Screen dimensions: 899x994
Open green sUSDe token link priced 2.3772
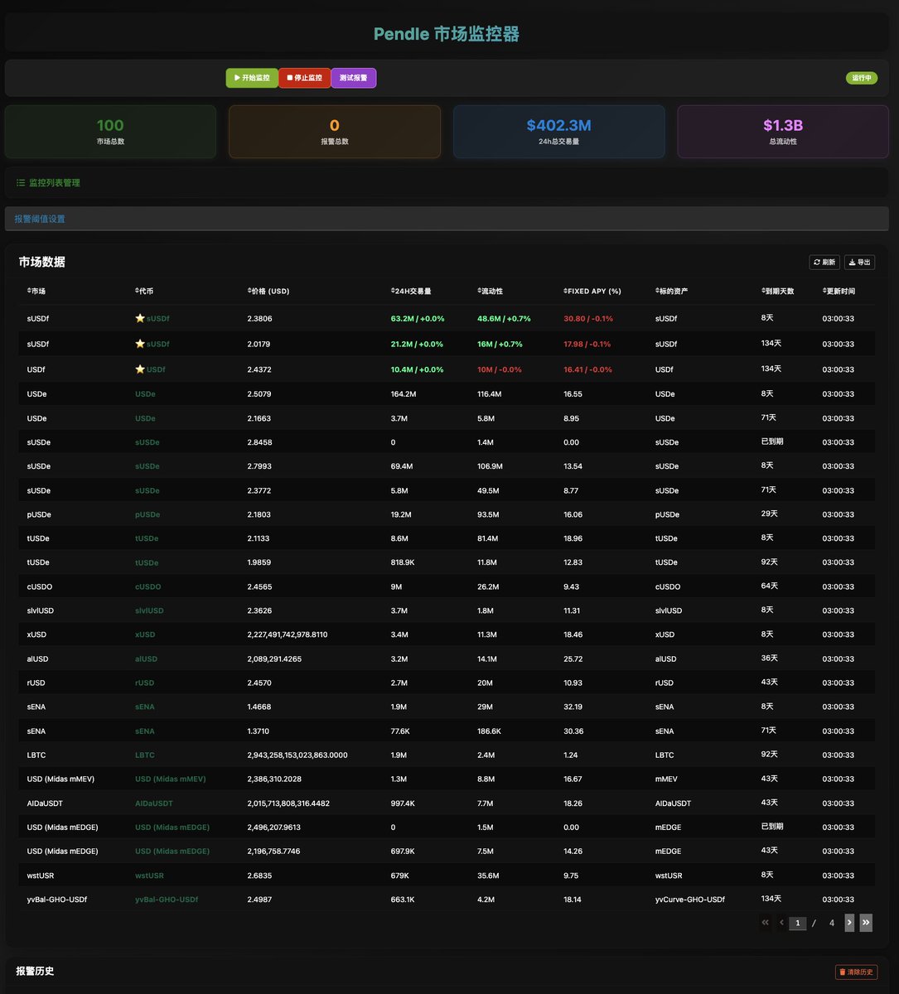coord(147,490)
